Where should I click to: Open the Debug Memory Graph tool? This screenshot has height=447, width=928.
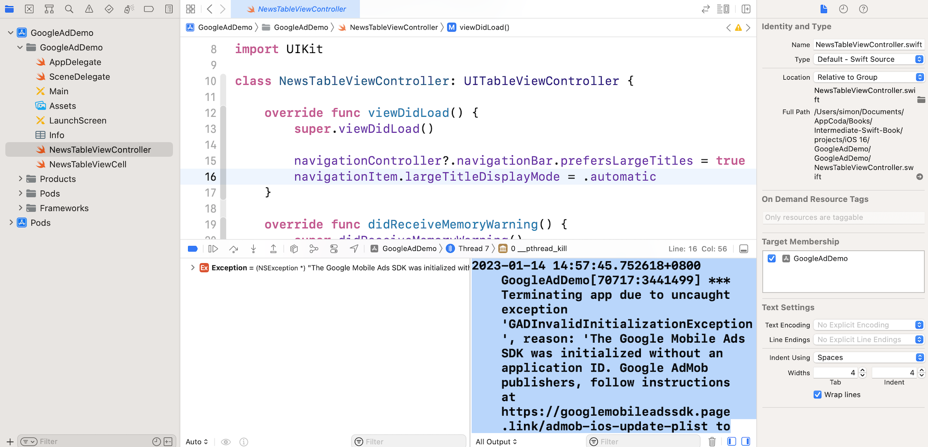(314, 249)
